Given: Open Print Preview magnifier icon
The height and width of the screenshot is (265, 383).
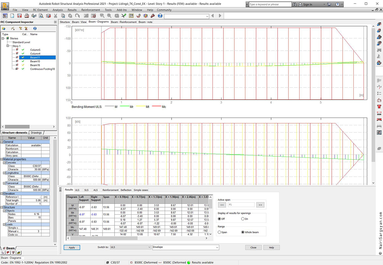Looking at the screenshot, I should [41, 16].
